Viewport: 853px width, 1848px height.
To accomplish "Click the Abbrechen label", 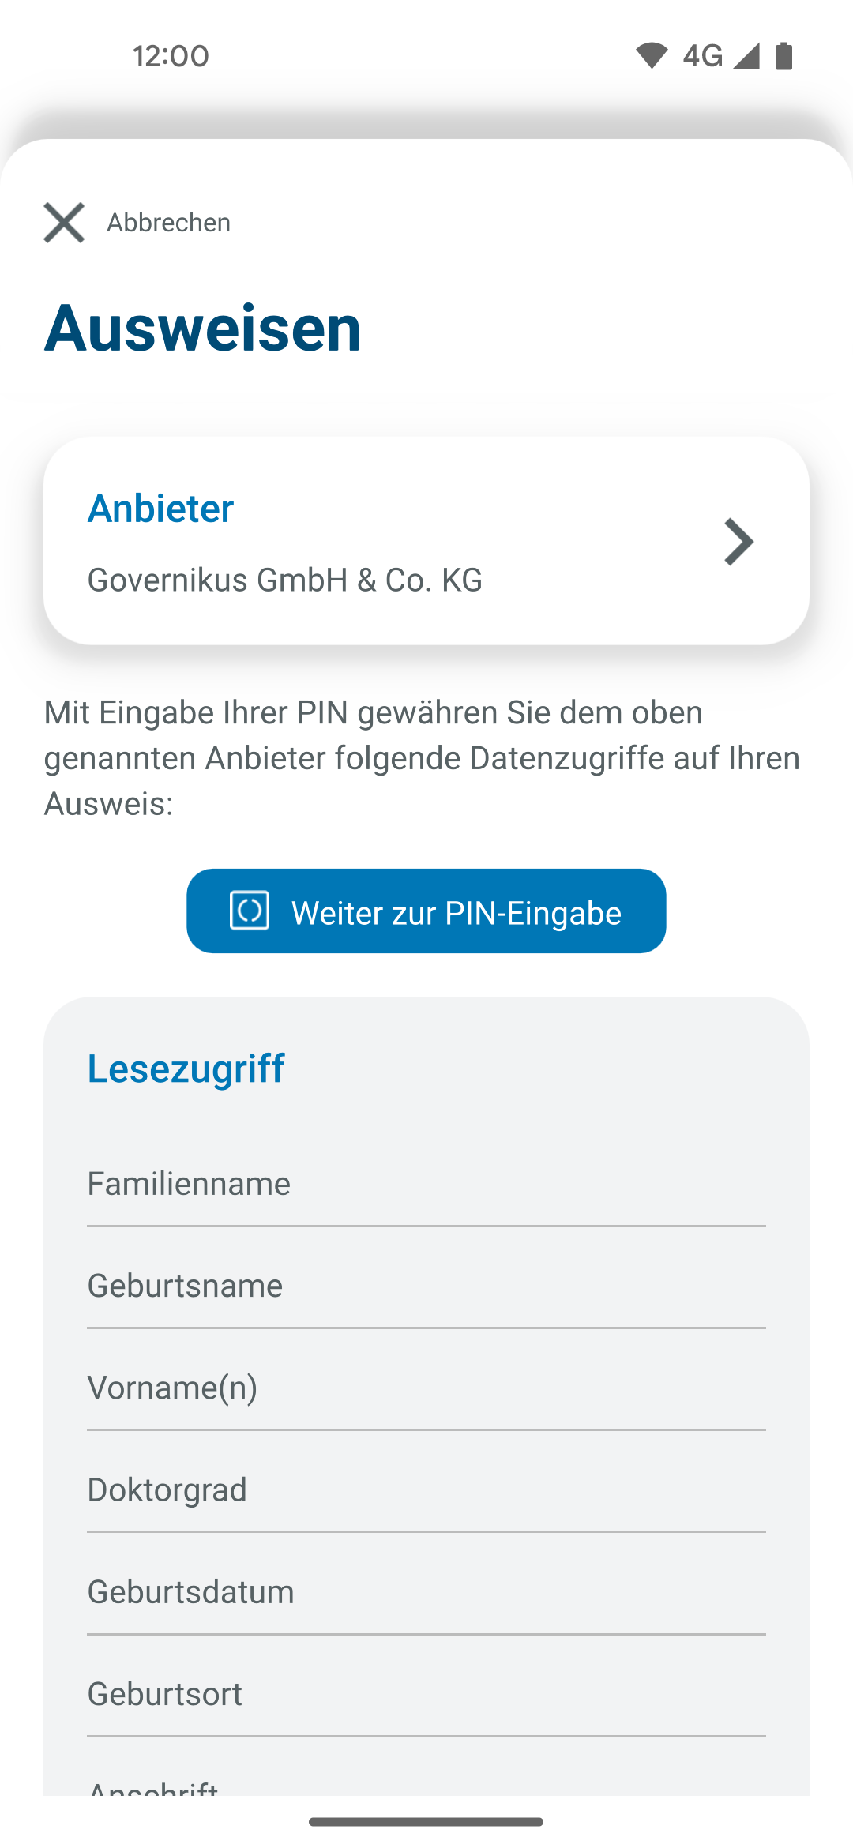I will 168,223.
